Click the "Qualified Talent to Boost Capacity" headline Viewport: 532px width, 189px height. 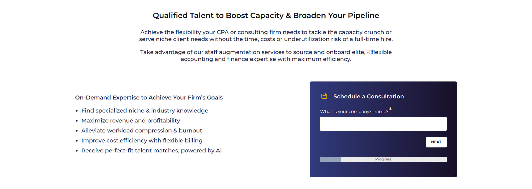click(x=266, y=16)
